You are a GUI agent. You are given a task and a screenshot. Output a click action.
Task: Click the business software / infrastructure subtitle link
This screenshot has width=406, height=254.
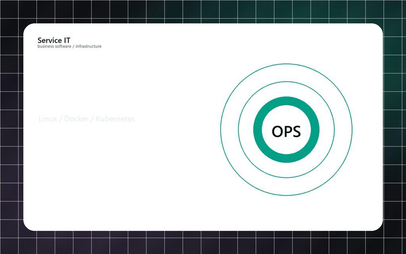[69, 46]
